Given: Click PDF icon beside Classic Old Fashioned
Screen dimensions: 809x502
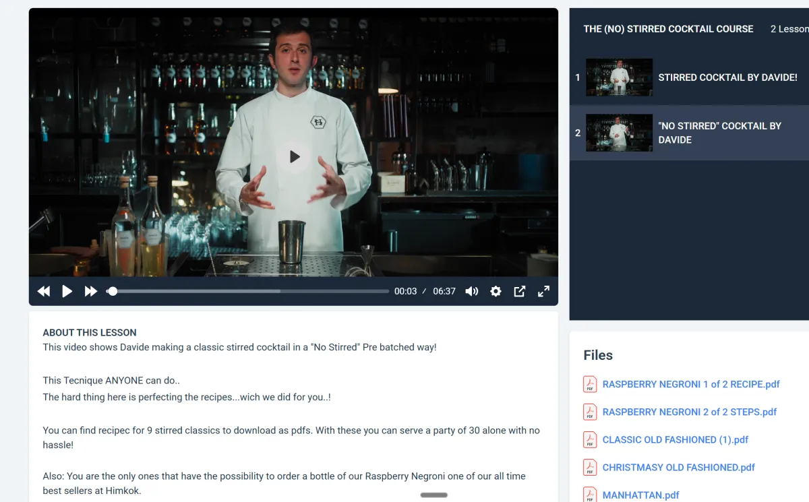Looking at the screenshot, I should click(x=590, y=439).
